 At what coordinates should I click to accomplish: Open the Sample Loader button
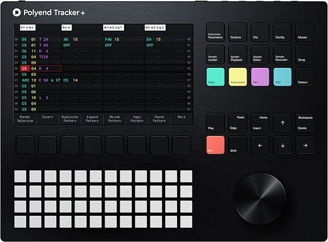215,54
